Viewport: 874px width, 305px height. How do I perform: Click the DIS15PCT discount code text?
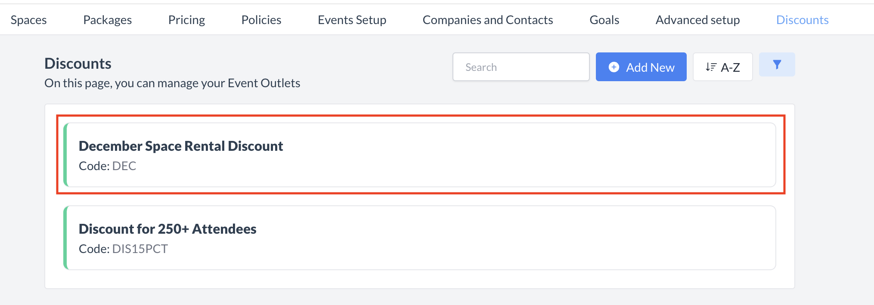pos(140,249)
